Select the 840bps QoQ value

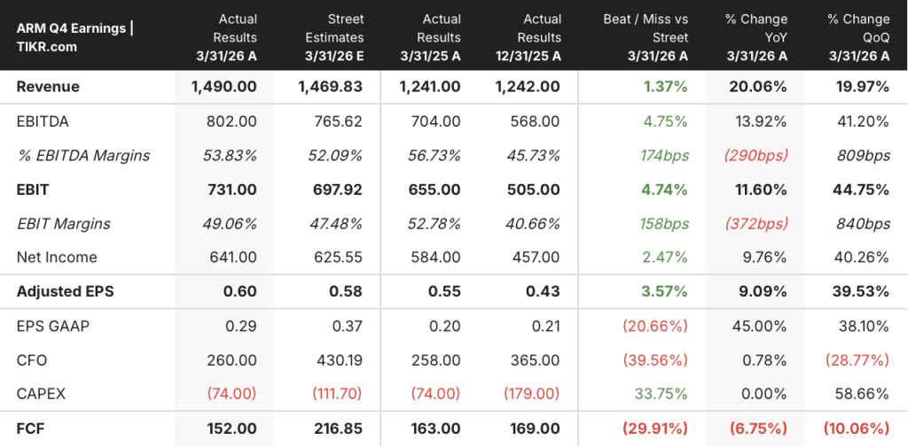[864, 223]
